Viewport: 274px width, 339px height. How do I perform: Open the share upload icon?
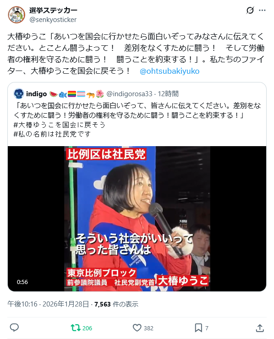click(x=260, y=328)
